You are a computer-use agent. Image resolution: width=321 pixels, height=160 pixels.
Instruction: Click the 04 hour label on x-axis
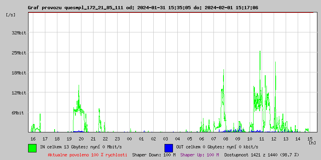click(177, 139)
